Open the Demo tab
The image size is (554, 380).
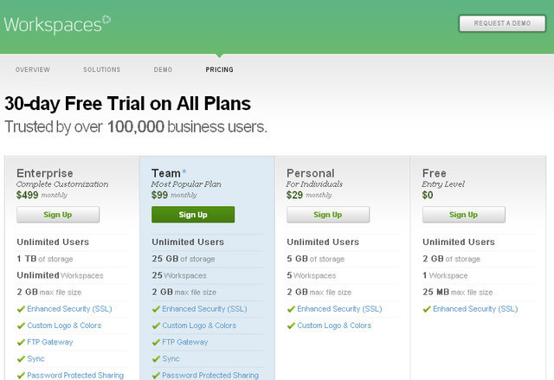(163, 69)
